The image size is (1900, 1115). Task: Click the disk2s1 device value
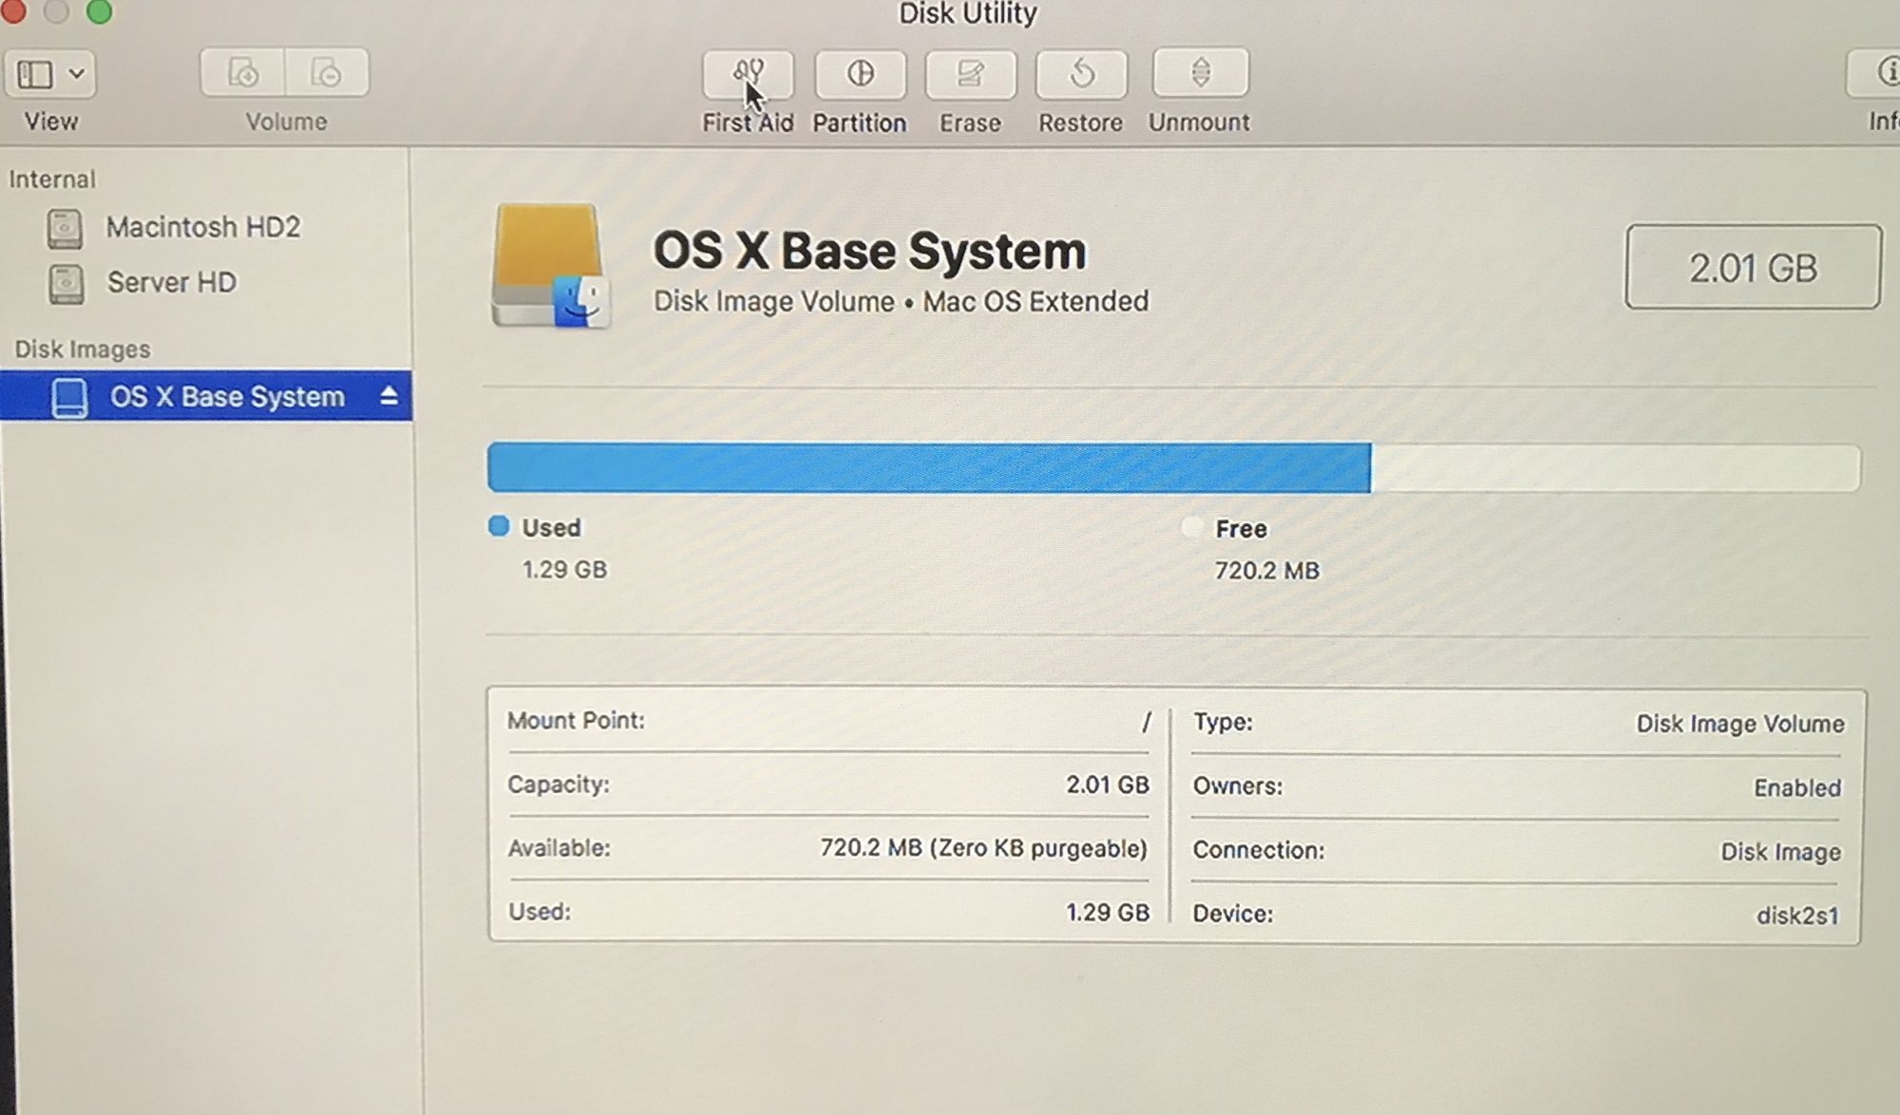pyautogui.click(x=1796, y=915)
